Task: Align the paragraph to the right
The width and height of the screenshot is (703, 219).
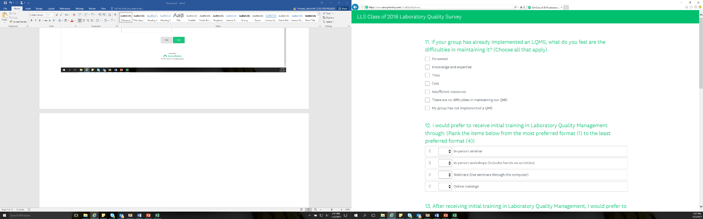Action: [88, 20]
